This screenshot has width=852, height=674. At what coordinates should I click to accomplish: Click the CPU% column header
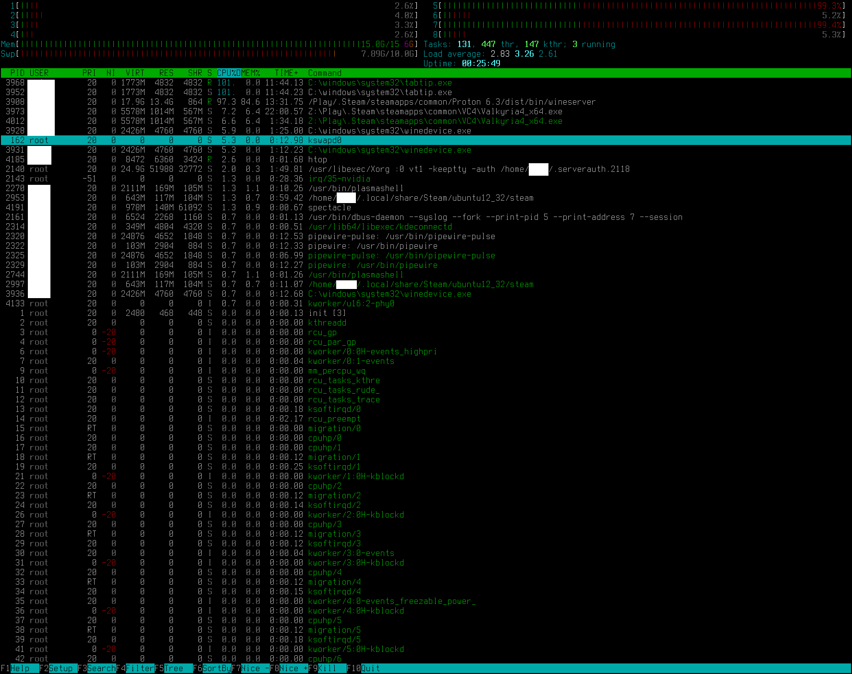pyautogui.click(x=229, y=73)
